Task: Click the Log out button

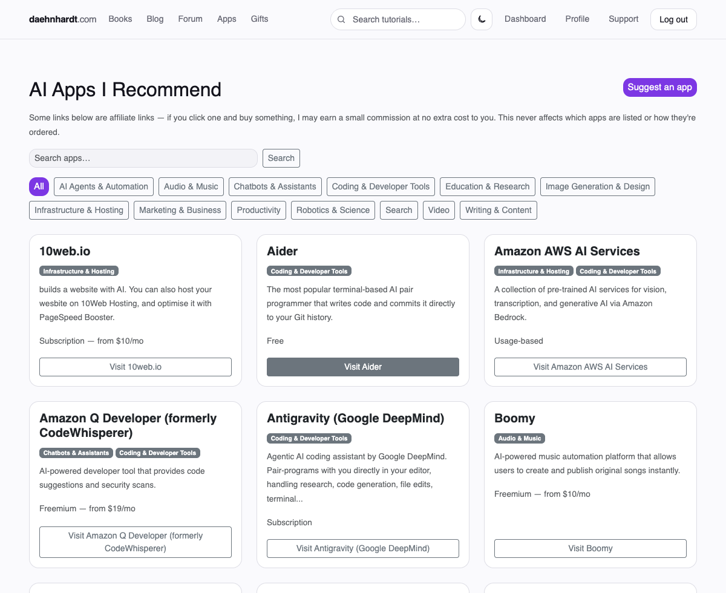Action: 673,19
